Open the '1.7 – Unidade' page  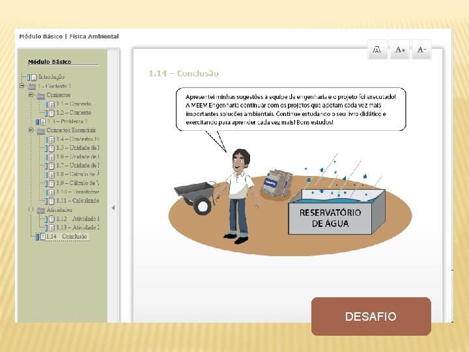78,165
